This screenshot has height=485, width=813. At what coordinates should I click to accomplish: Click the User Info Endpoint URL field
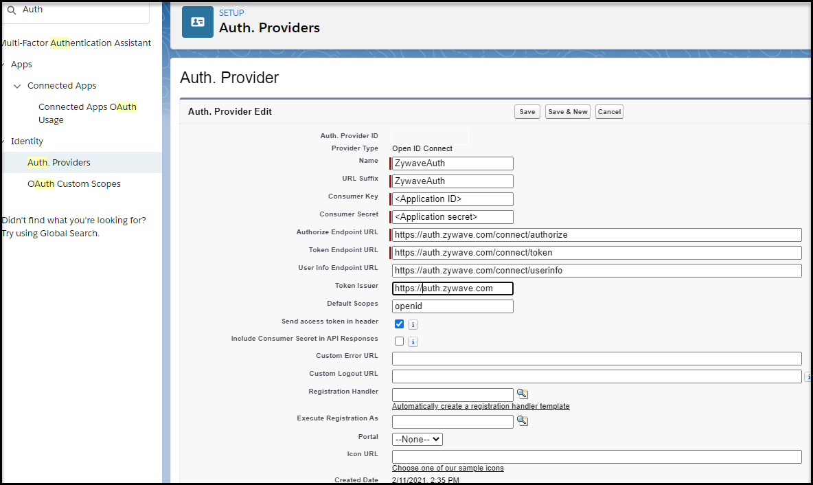(x=597, y=271)
